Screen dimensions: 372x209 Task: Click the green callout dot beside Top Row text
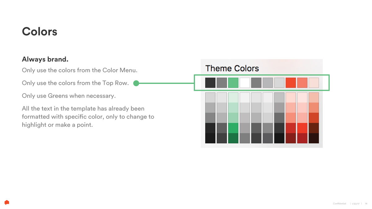pos(136,83)
